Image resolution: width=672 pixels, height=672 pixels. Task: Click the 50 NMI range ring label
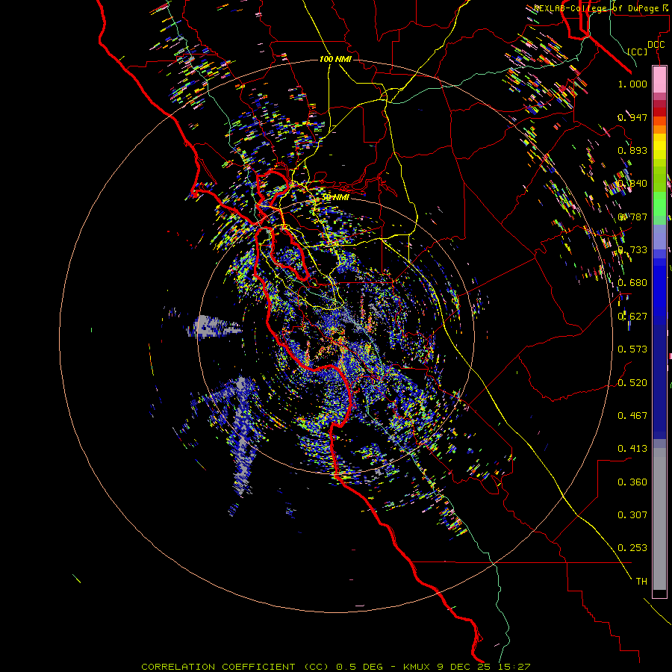[336, 197]
